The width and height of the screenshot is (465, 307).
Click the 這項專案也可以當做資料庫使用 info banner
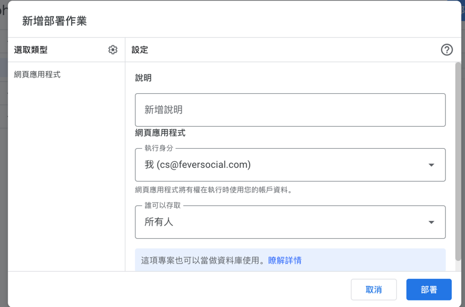click(x=203, y=260)
